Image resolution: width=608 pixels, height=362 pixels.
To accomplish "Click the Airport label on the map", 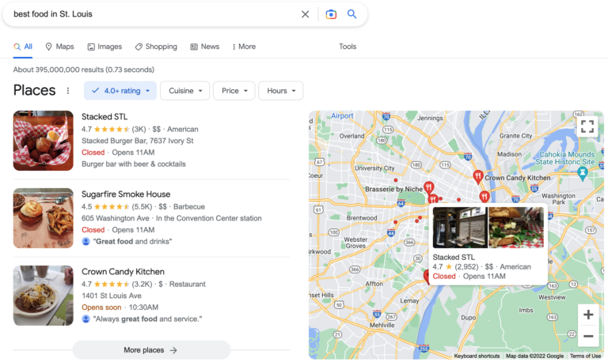I will click(342, 115).
